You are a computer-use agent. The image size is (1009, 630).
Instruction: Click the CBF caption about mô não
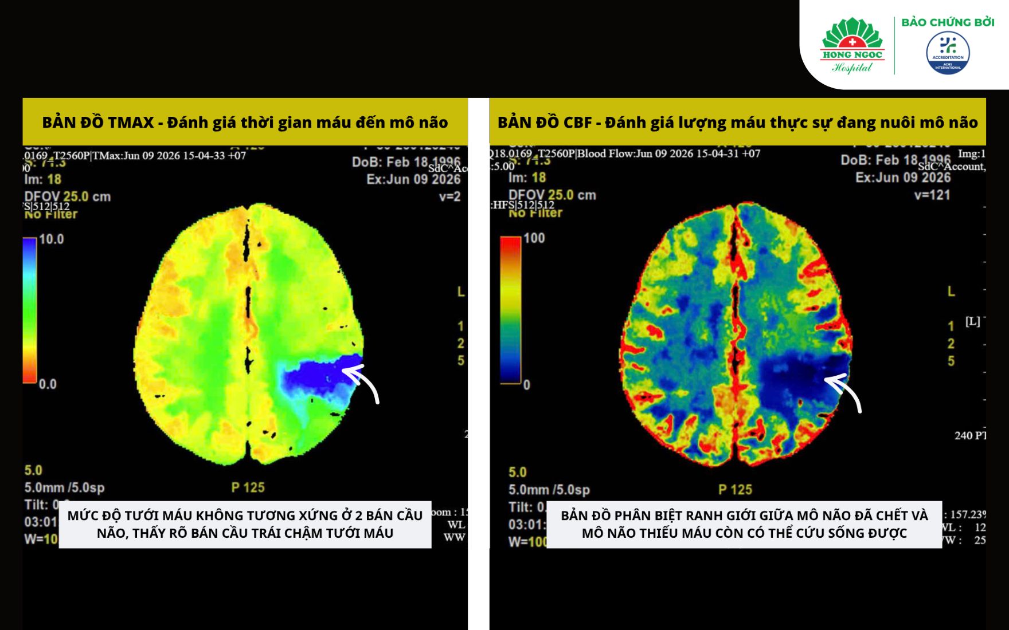tap(744, 525)
